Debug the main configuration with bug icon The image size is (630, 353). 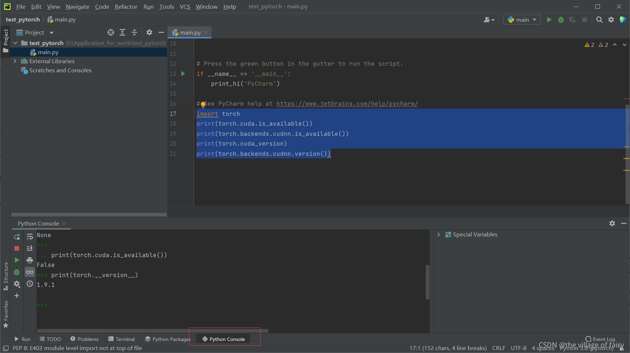[561, 20]
